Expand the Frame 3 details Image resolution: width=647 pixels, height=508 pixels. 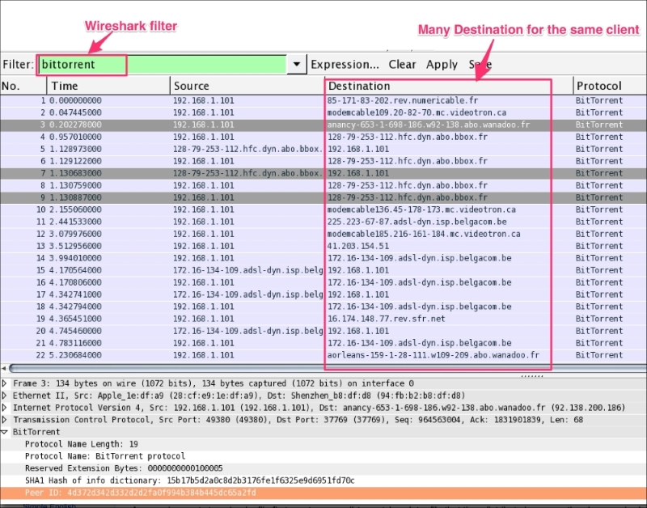click(x=5, y=383)
